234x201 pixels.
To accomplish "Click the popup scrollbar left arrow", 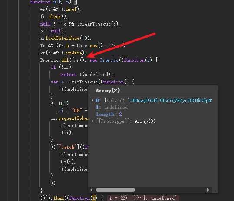I will (x=92, y=190).
